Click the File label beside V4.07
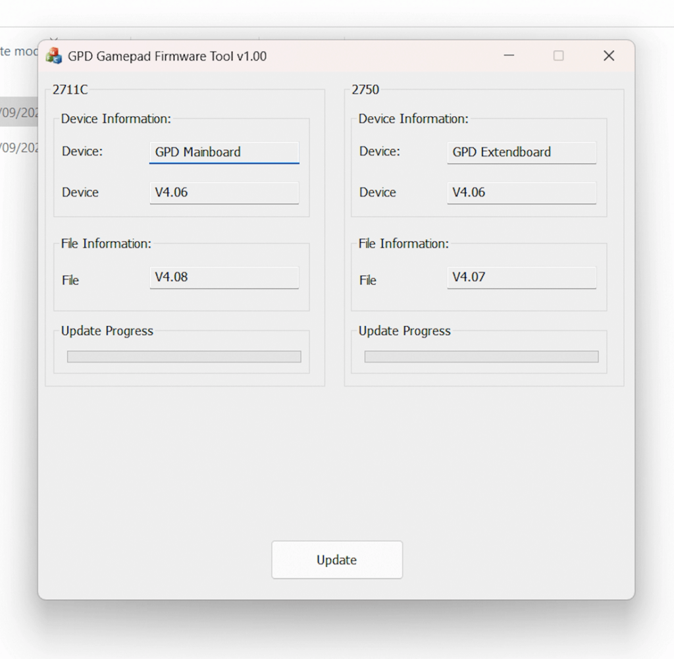The height and width of the screenshot is (659, 674). click(367, 280)
